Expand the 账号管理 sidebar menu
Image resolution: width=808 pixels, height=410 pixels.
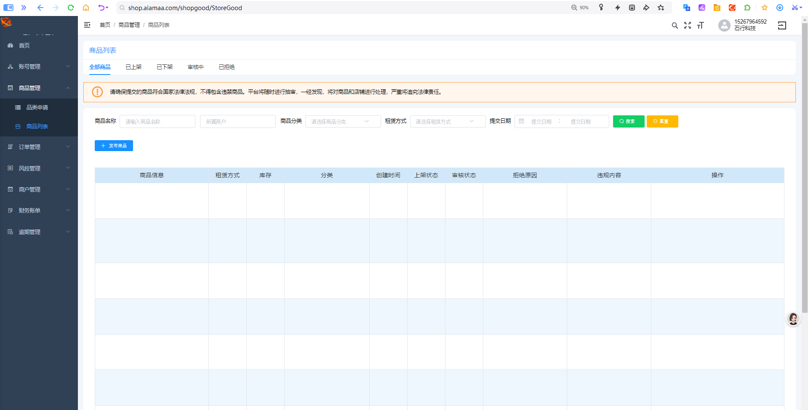39,67
